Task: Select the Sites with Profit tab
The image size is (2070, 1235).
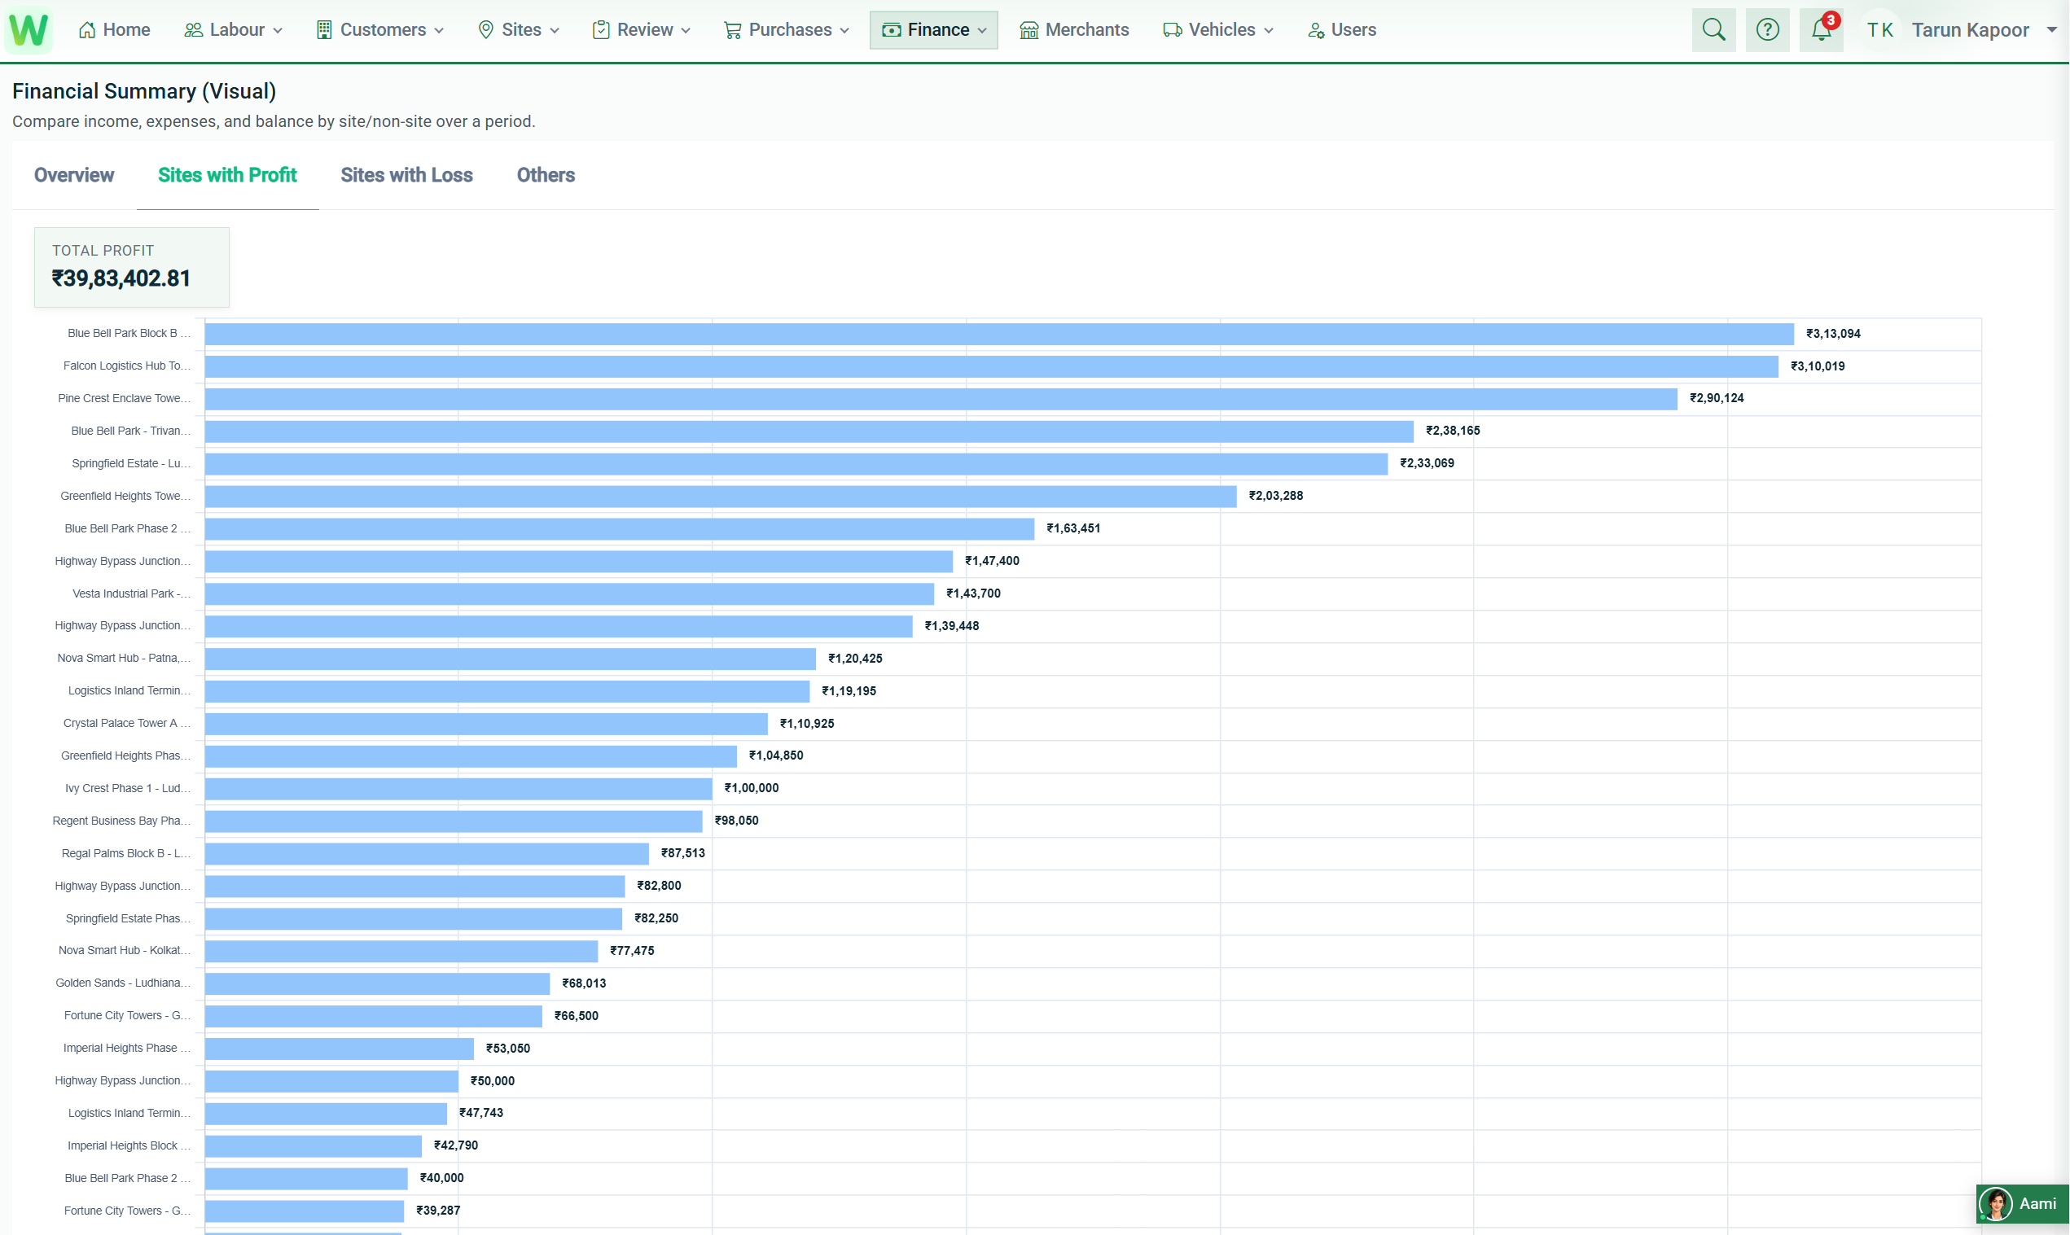Action: 227,175
